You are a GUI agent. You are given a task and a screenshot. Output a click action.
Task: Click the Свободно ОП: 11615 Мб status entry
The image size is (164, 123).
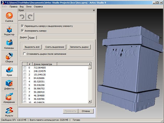click(14, 120)
